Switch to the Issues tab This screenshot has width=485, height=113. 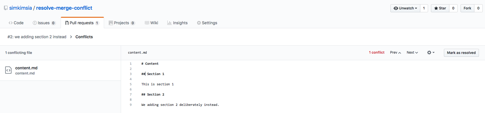pyautogui.click(x=44, y=23)
